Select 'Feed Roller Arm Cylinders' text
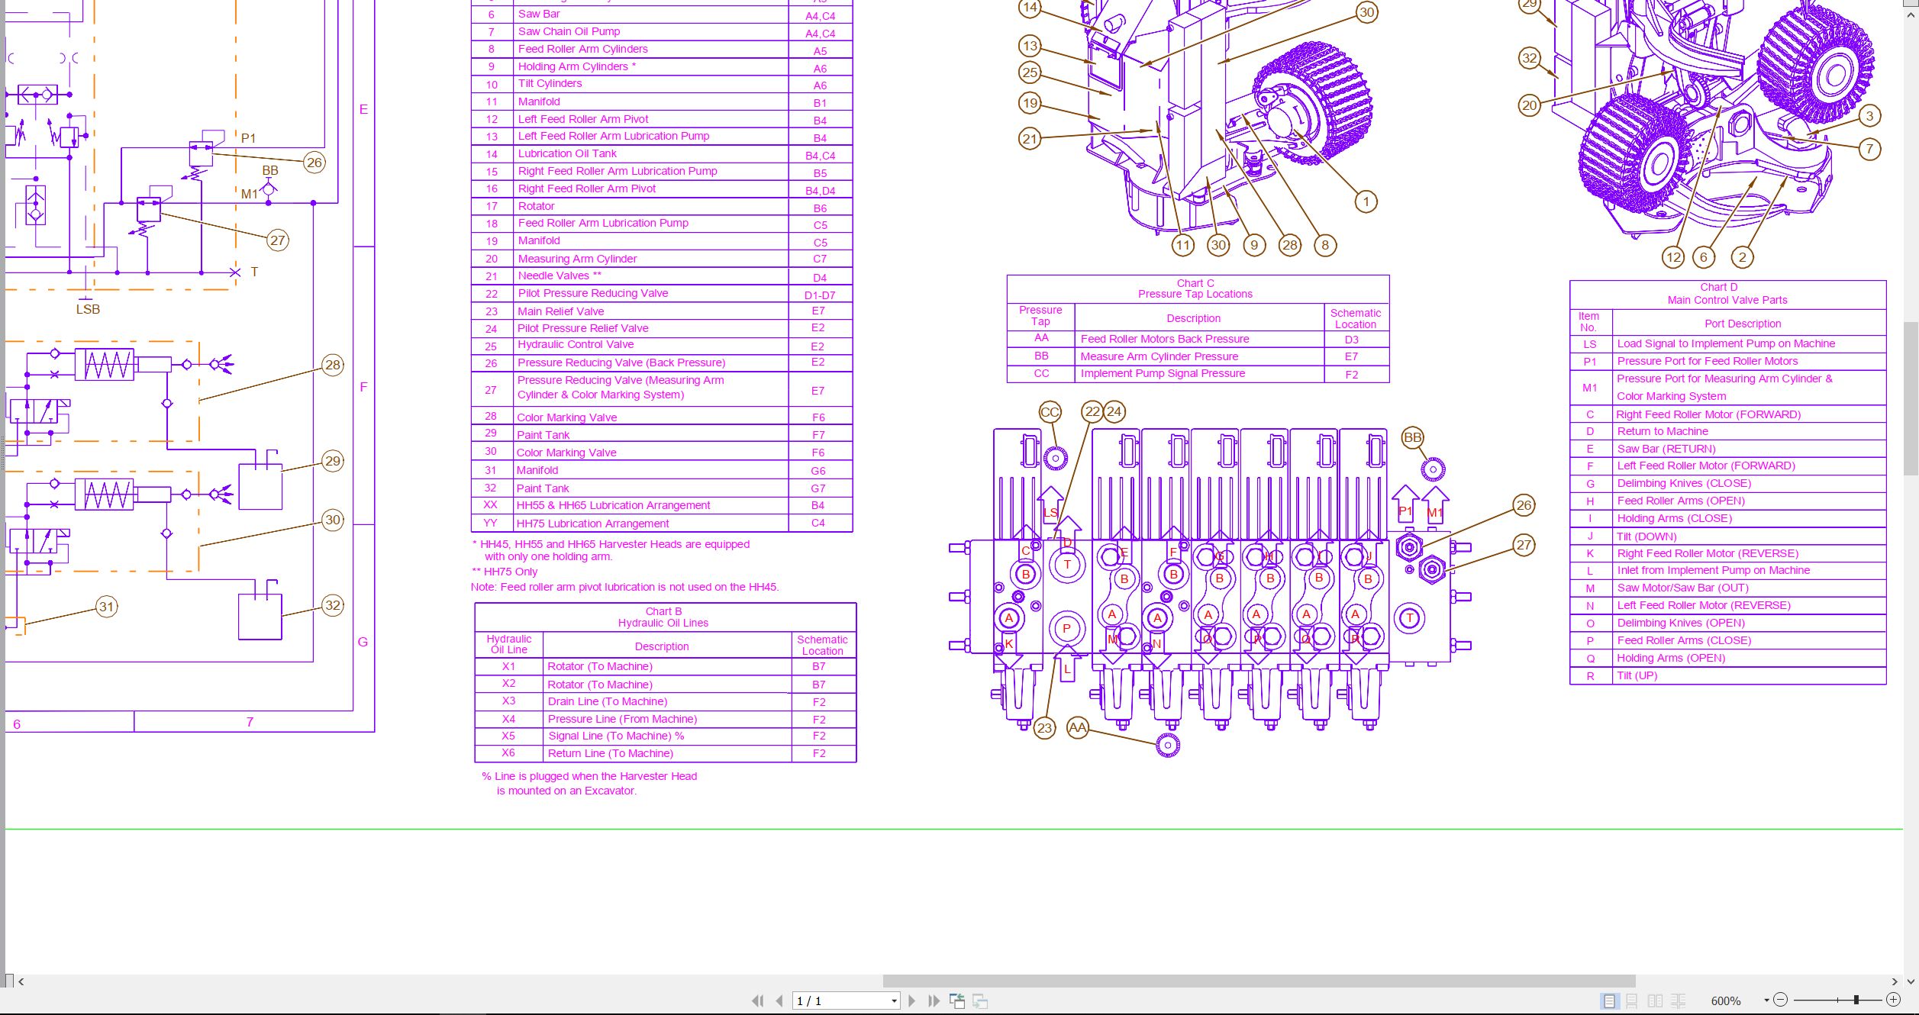This screenshot has width=1919, height=1015. (x=582, y=49)
